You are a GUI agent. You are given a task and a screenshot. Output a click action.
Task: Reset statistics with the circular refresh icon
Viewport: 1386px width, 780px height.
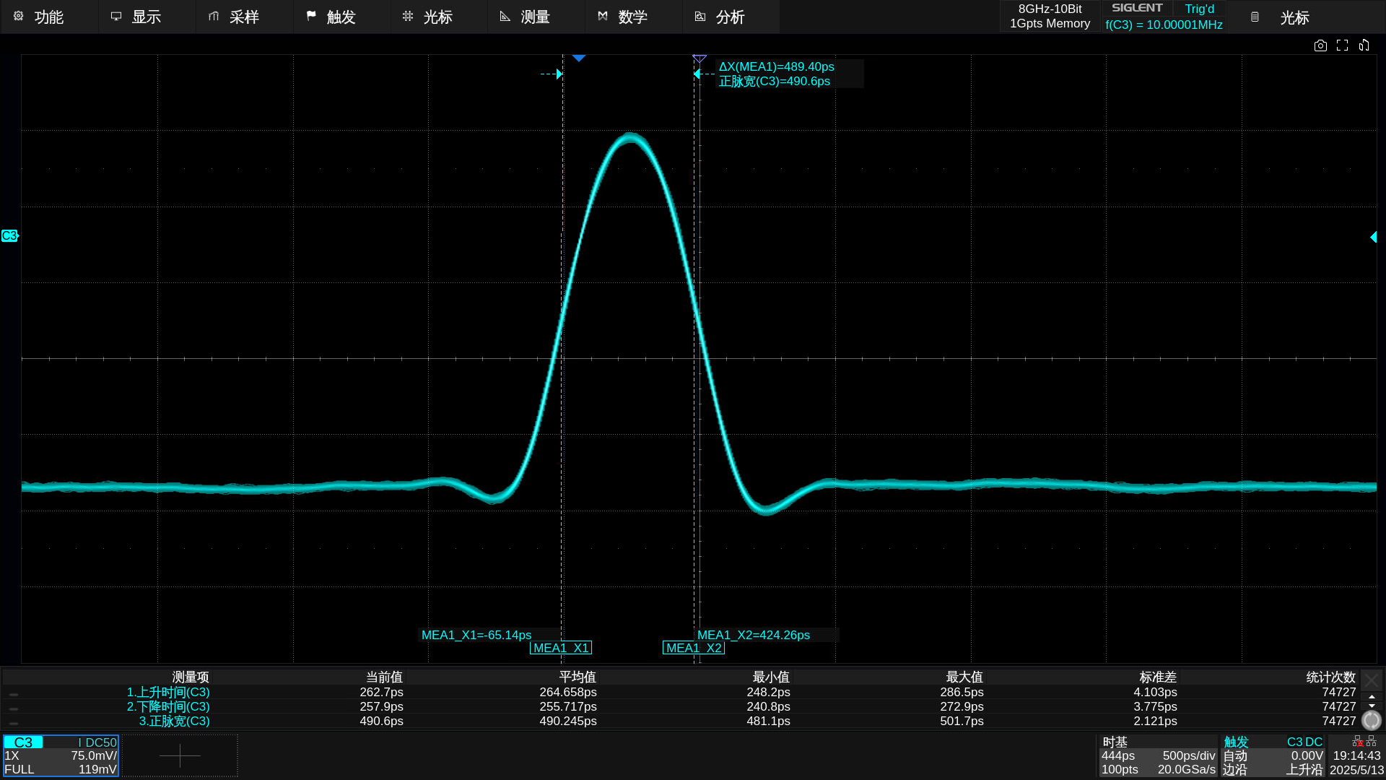tap(1371, 720)
